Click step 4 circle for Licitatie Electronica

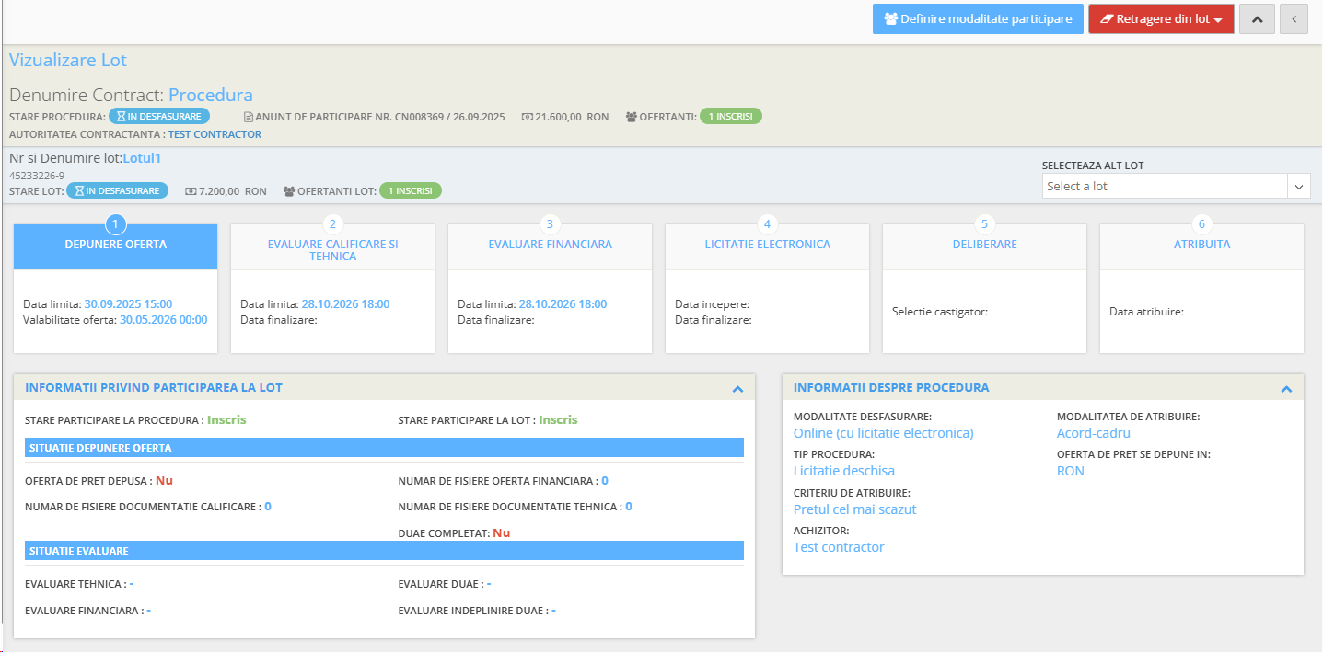tap(767, 223)
